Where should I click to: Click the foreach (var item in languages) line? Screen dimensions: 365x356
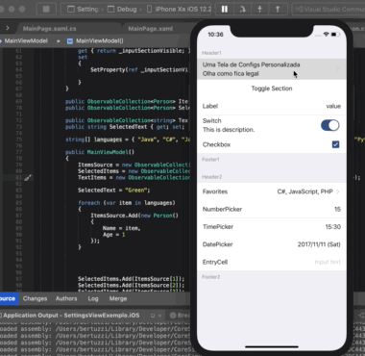(x=127, y=203)
